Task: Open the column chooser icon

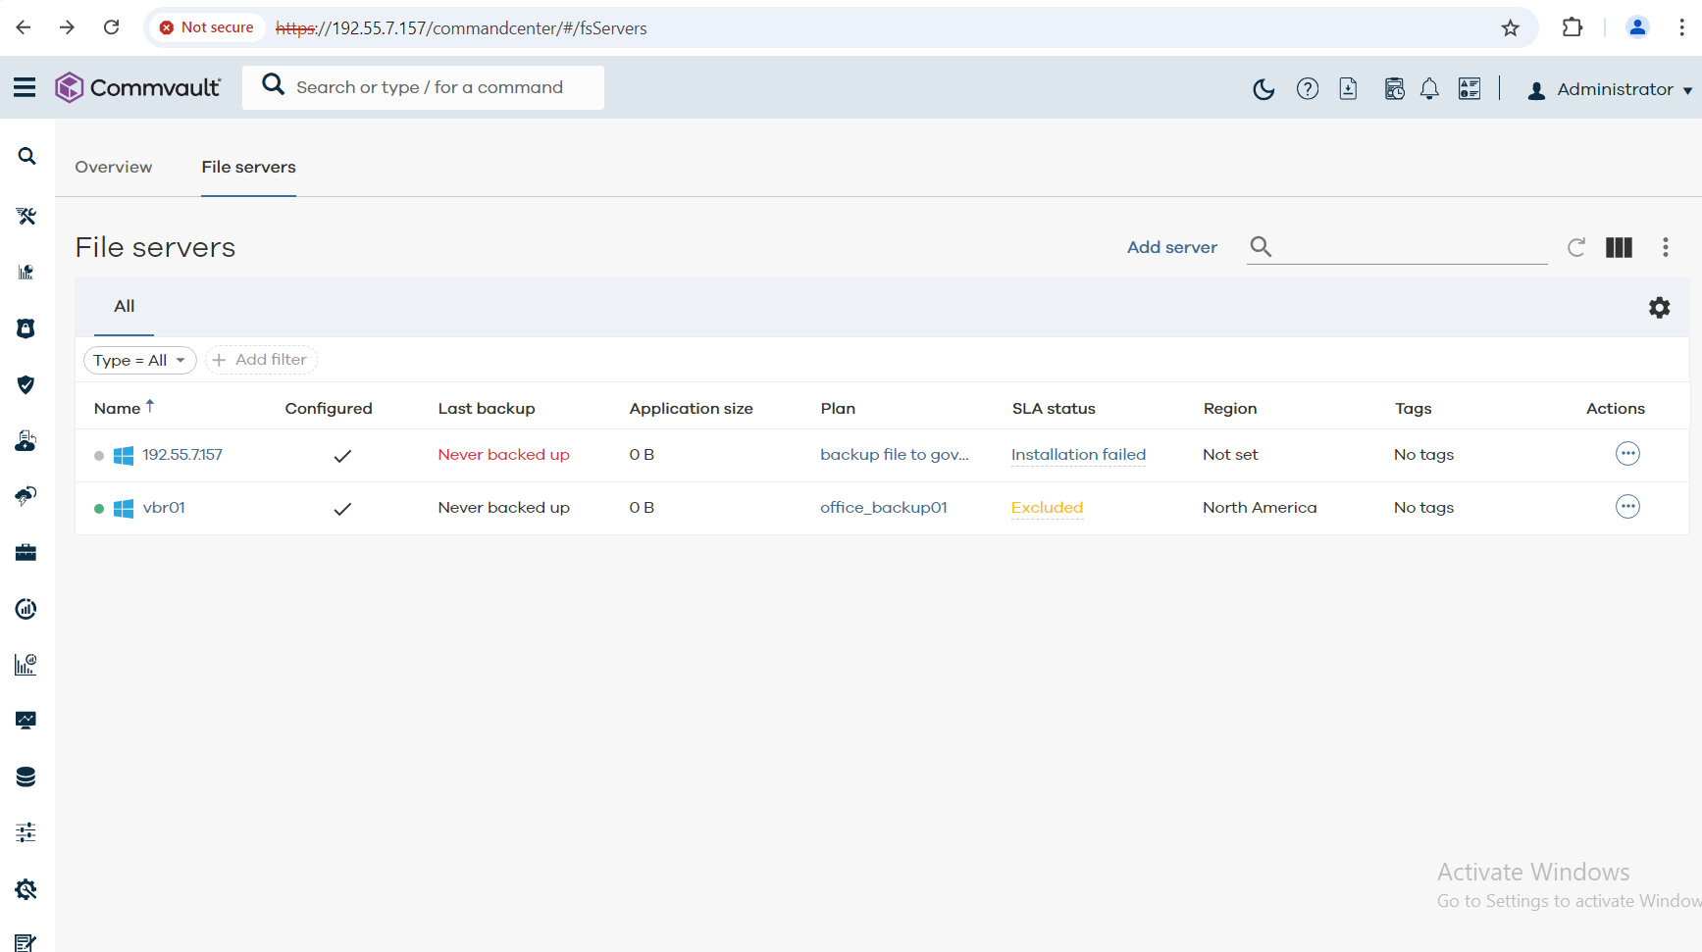Action: (x=1619, y=247)
